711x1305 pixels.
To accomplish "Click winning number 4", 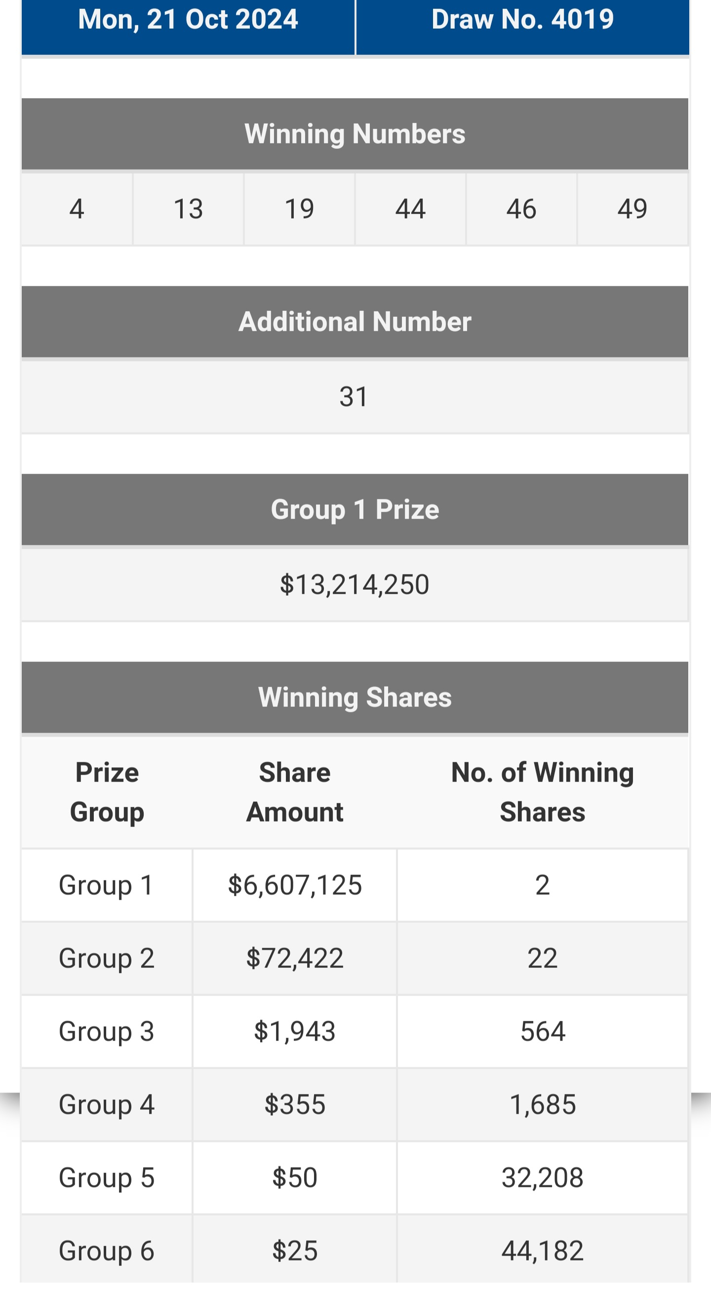I will [x=77, y=209].
